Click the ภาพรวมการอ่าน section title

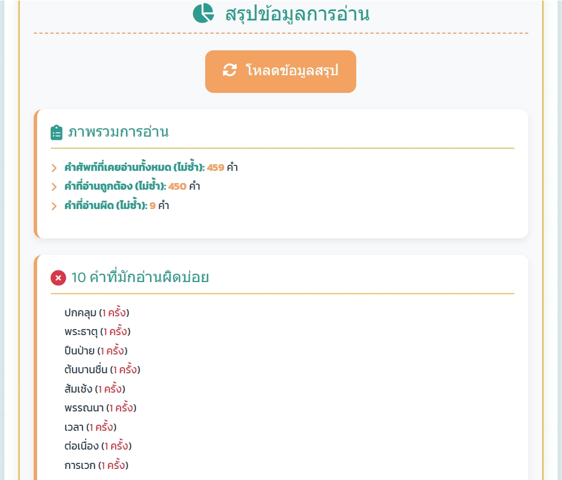[x=118, y=132]
